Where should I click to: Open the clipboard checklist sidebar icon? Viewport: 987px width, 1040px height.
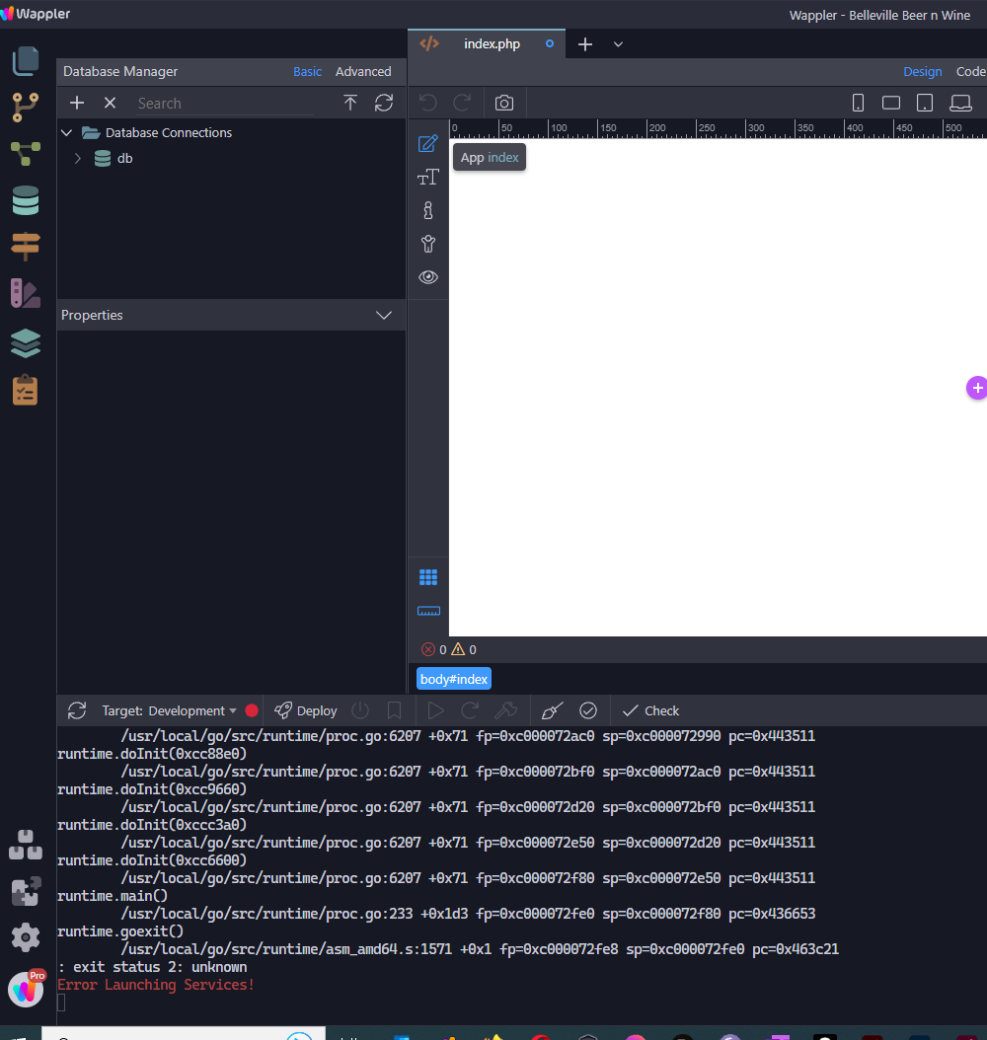click(x=26, y=390)
